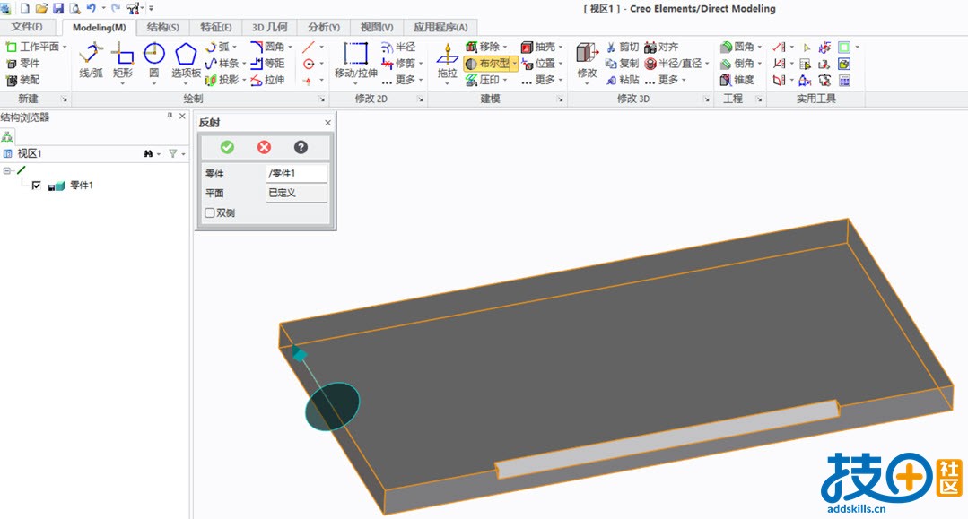Choose the 弧 arc tool
The height and width of the screenshot is (519, 968).
point(217,47)
